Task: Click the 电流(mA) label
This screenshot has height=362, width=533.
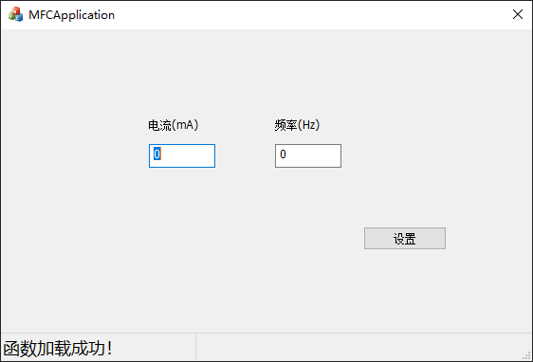Action: tap(173, 125)
